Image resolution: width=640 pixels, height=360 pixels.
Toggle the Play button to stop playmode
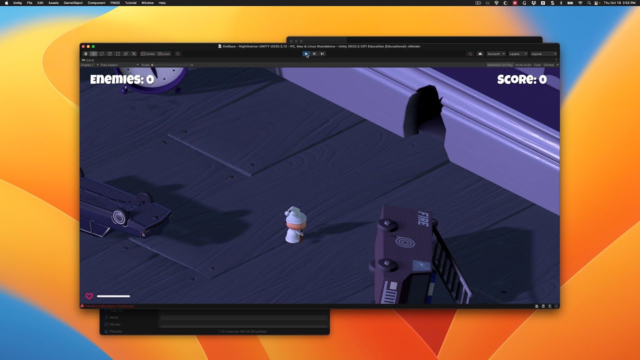tap(306, 54)
